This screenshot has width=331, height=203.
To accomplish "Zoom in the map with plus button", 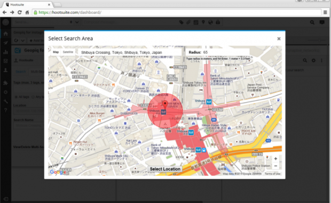I will (275, 159).
